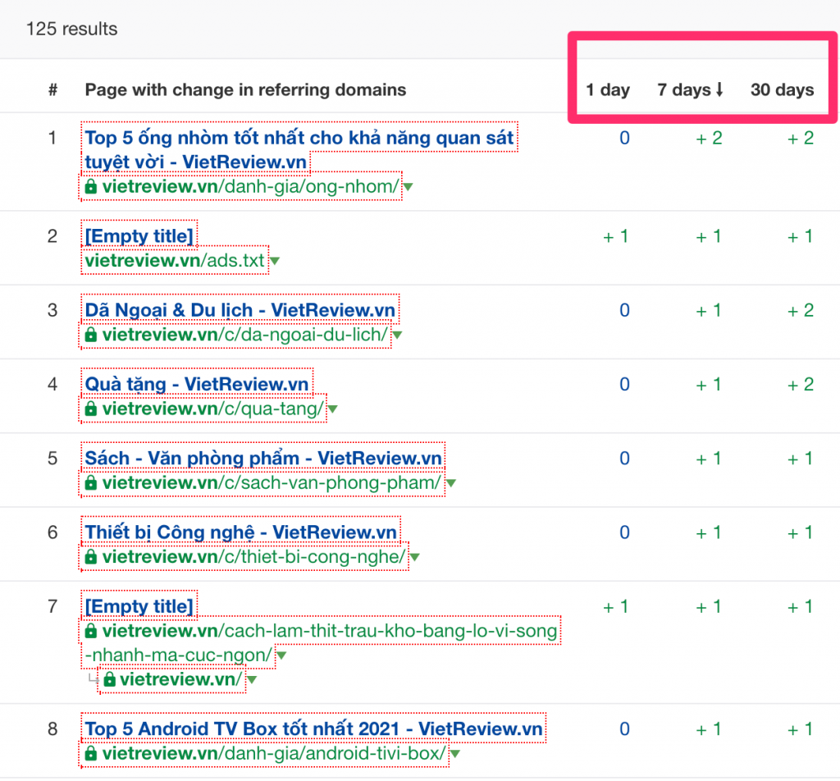Click the 1 day "+ 1" value for the cach-lam-thit-trau row
Screen dimensions: 840x781
(x=615, y=606)
